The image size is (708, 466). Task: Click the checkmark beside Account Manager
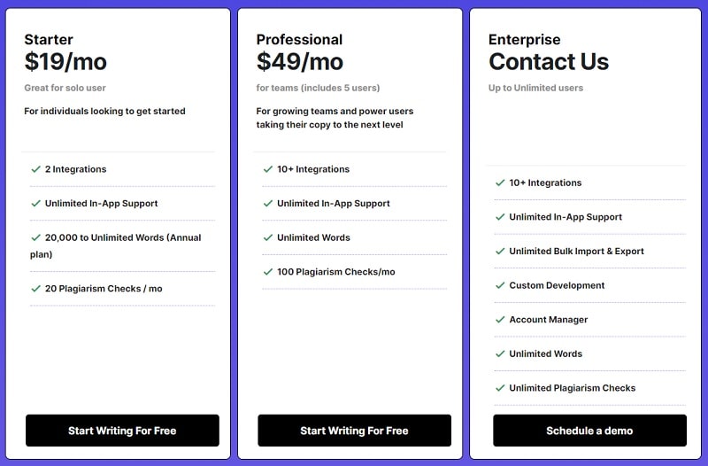[500, 320]
